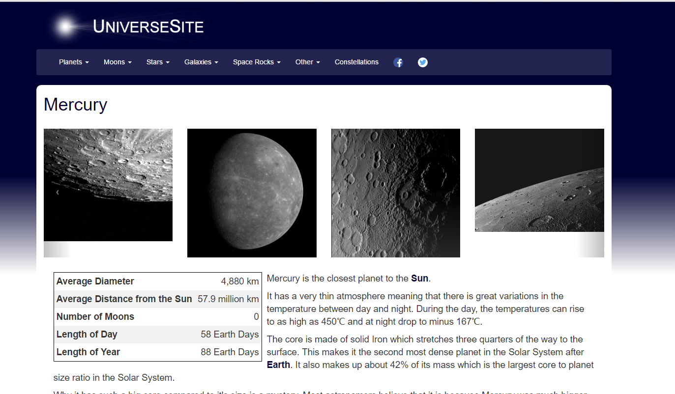Open the Planets navigation menu item
This screenshot has width=675, height=394.
click(73, 62)
